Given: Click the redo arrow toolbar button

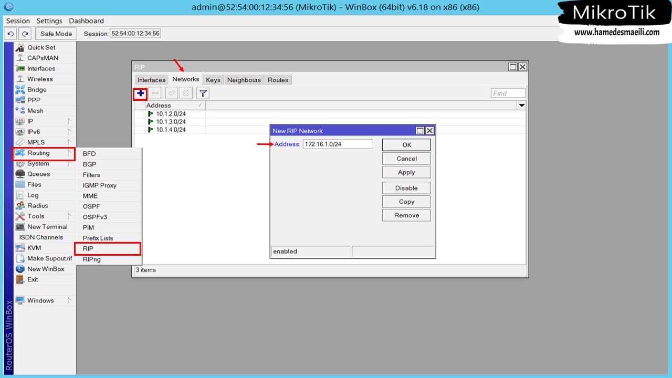Looking at the screenshot, I should point(25,34).
